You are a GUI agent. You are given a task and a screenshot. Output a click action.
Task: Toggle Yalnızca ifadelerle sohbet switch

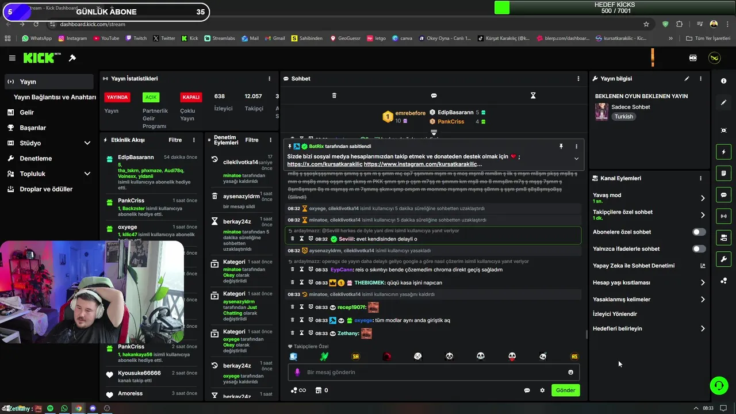[x=699, y=249]
